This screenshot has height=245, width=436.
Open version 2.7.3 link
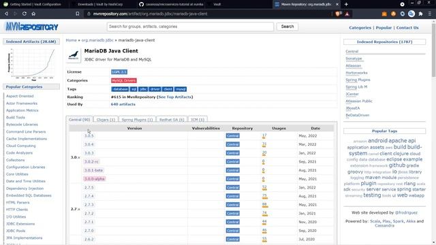click(89, 205)
